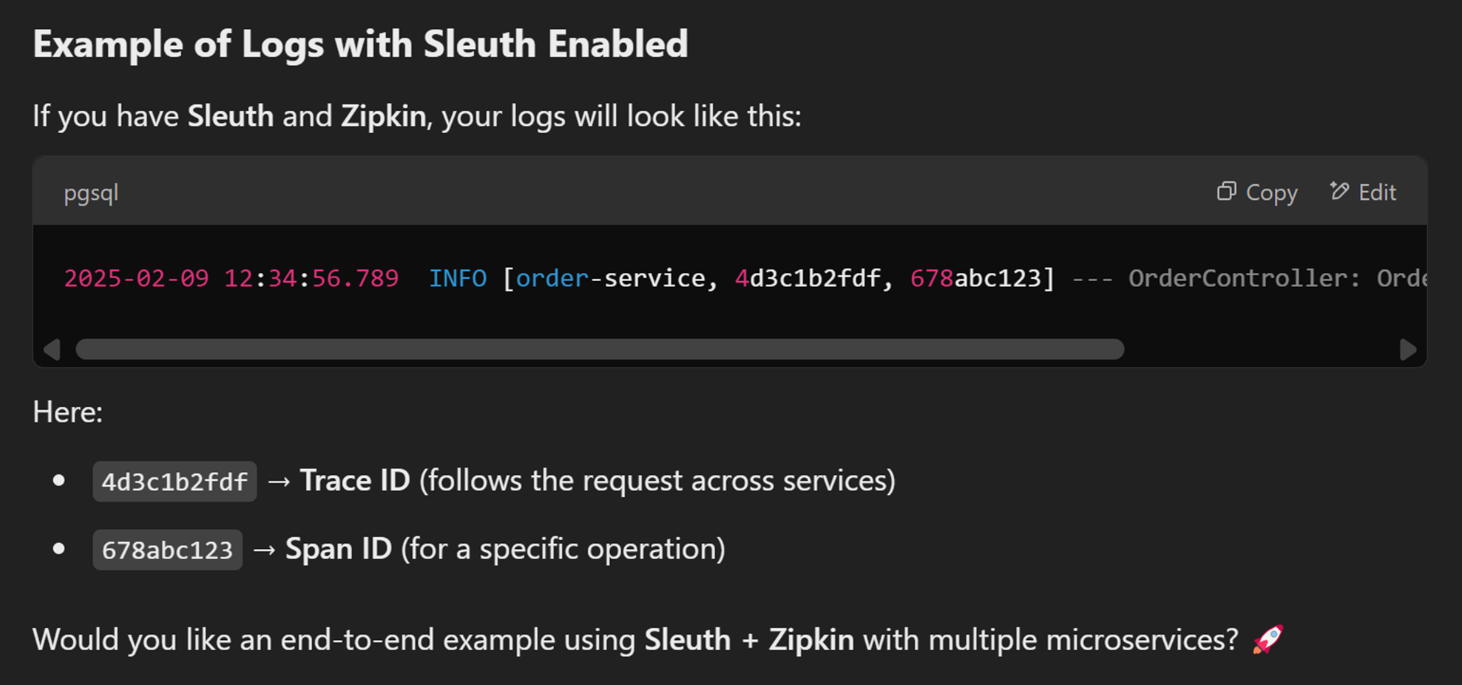1462x685 pixels.
Task: Click the Edit button label
Action: pyautogui.click(x=1377, y=192)
